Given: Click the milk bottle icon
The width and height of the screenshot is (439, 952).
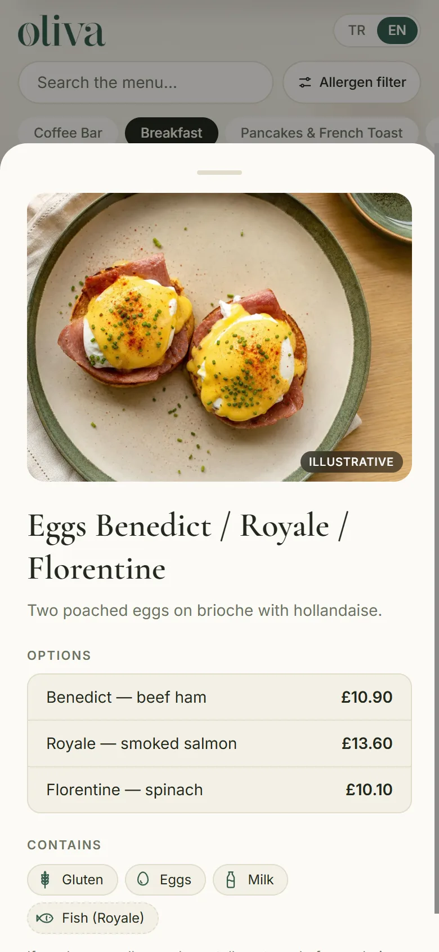Looking at the screenshot, I should click(x=231, y=880).
